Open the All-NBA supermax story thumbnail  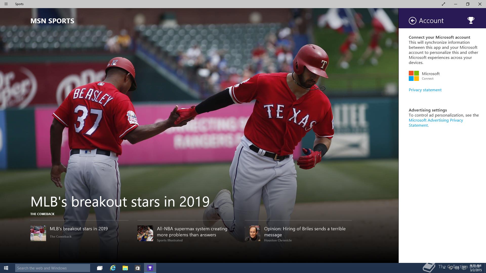click(145, 233)
